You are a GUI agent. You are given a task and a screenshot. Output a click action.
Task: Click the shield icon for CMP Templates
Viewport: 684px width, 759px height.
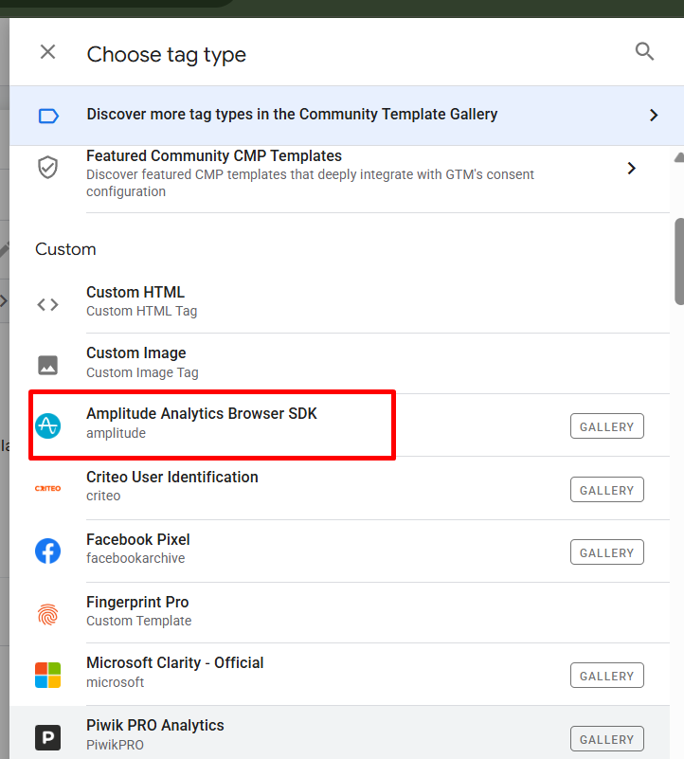coord(47,168)
